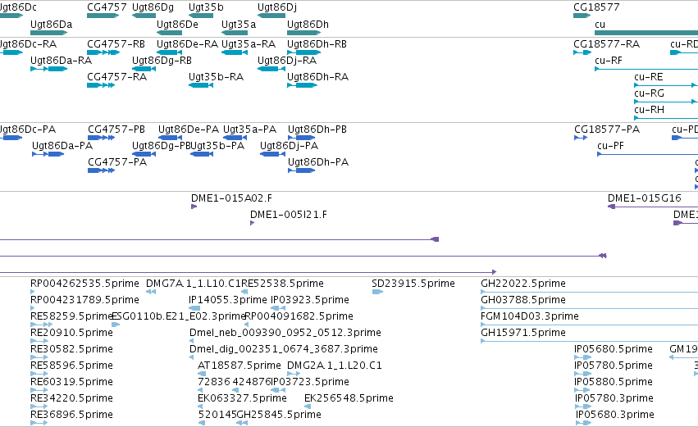
Task: Select EST GH03788.5prime
Action: tap(523, 300)
